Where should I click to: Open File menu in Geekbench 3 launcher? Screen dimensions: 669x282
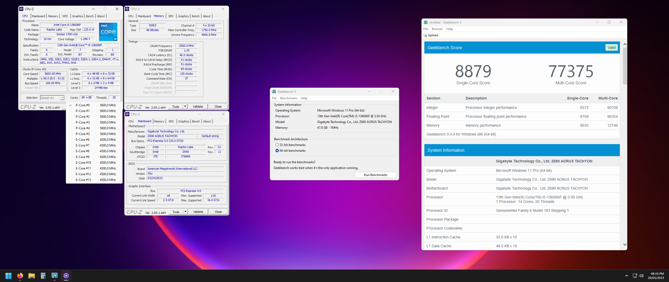274,98
